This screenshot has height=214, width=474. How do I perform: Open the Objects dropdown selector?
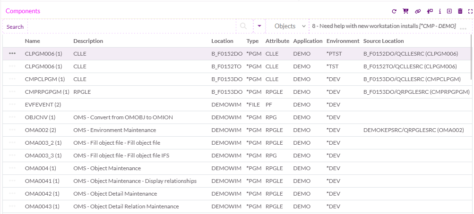click(x=290, y=26)
